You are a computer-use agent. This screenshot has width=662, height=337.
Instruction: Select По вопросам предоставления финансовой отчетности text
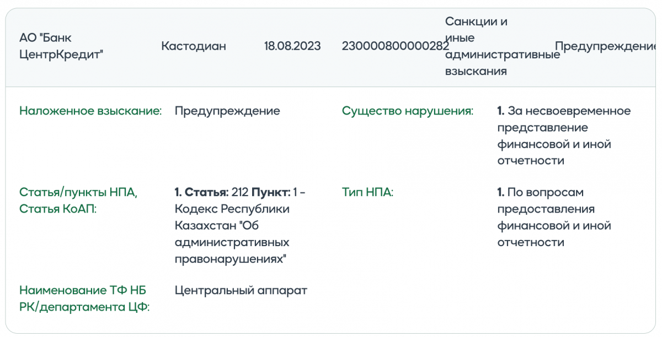coord(554,218)
